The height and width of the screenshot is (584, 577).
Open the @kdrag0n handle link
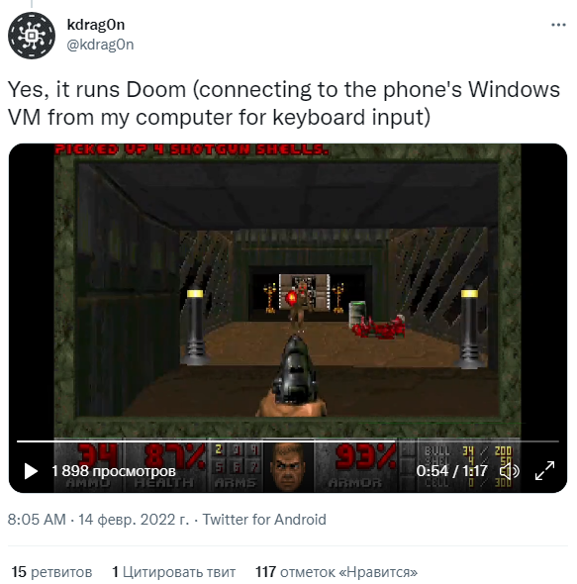[x=100, y=45]
